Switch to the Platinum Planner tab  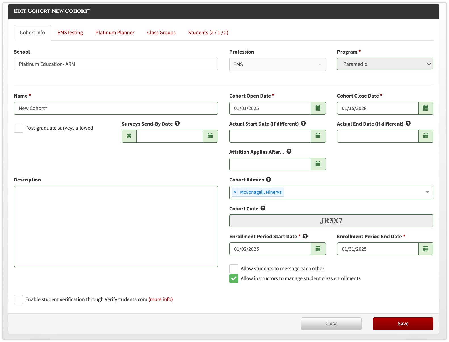point(115,33)
